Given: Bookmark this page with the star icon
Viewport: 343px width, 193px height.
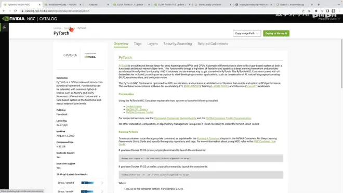Looking at the screenshot, I should (x=309, y=11).
